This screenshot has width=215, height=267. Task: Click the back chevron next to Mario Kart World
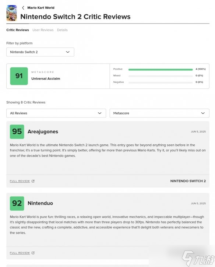pos(23,8)
